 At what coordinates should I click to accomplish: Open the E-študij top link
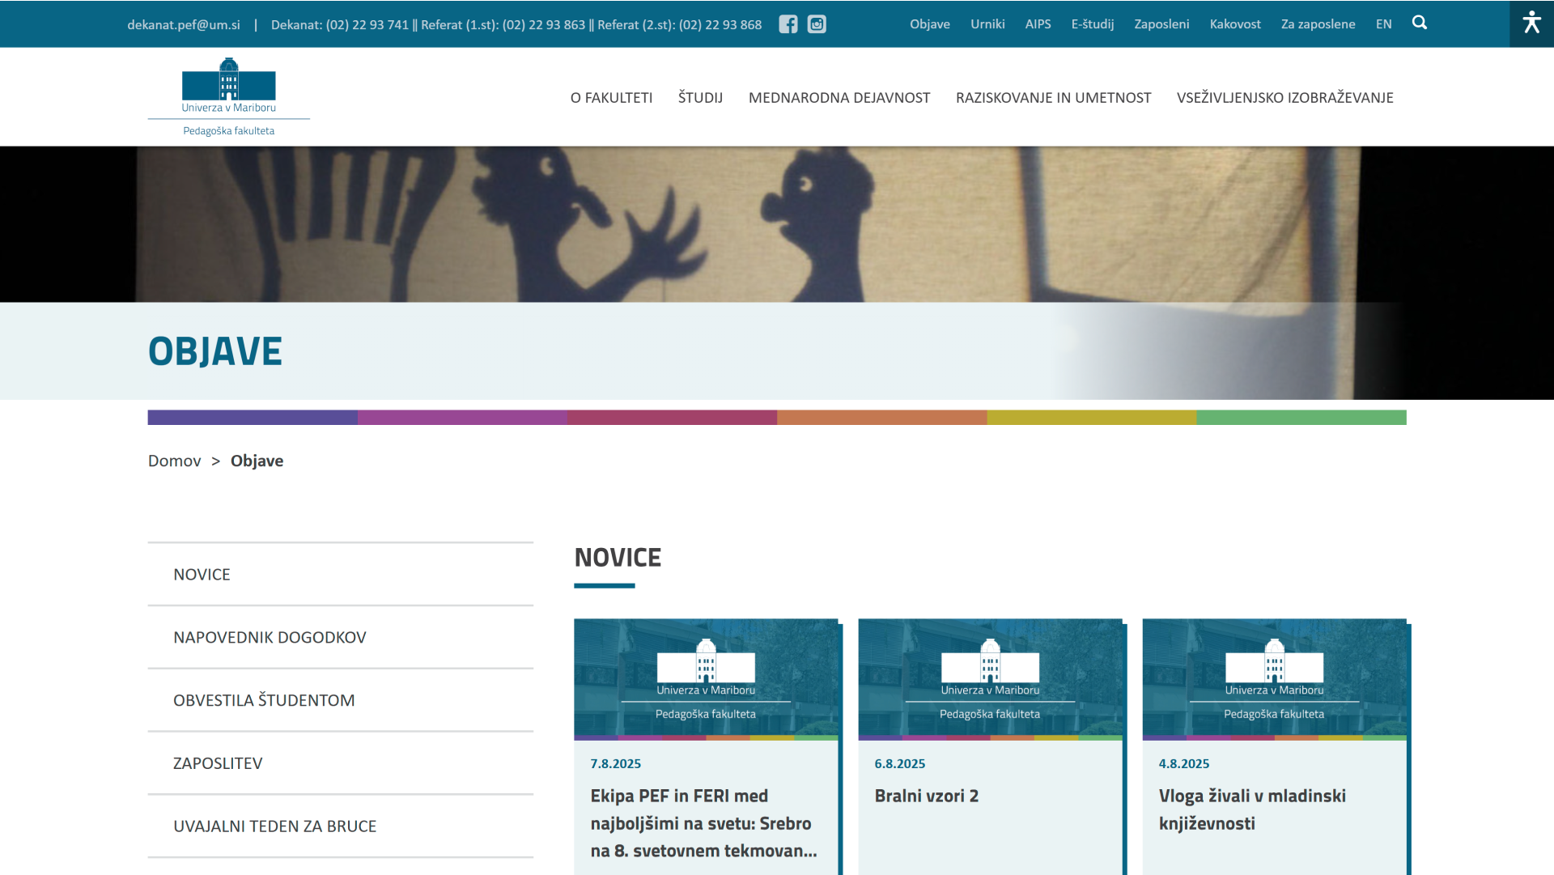(1092, 24)
